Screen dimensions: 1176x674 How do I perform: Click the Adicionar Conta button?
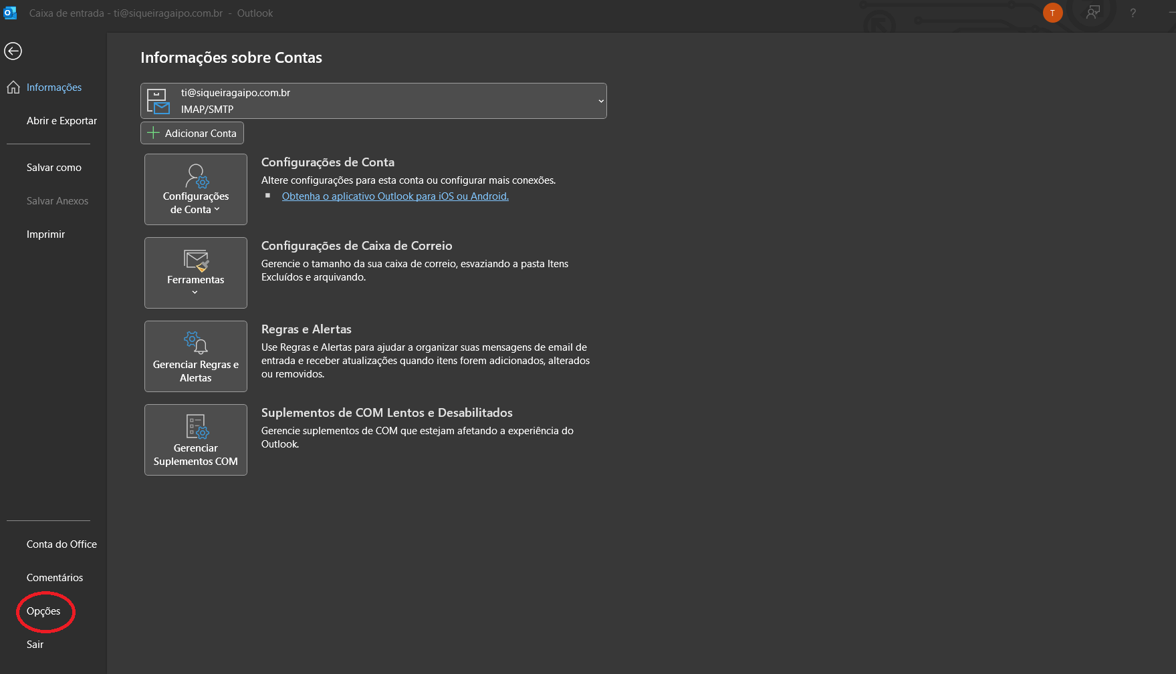tap(192, 133)
